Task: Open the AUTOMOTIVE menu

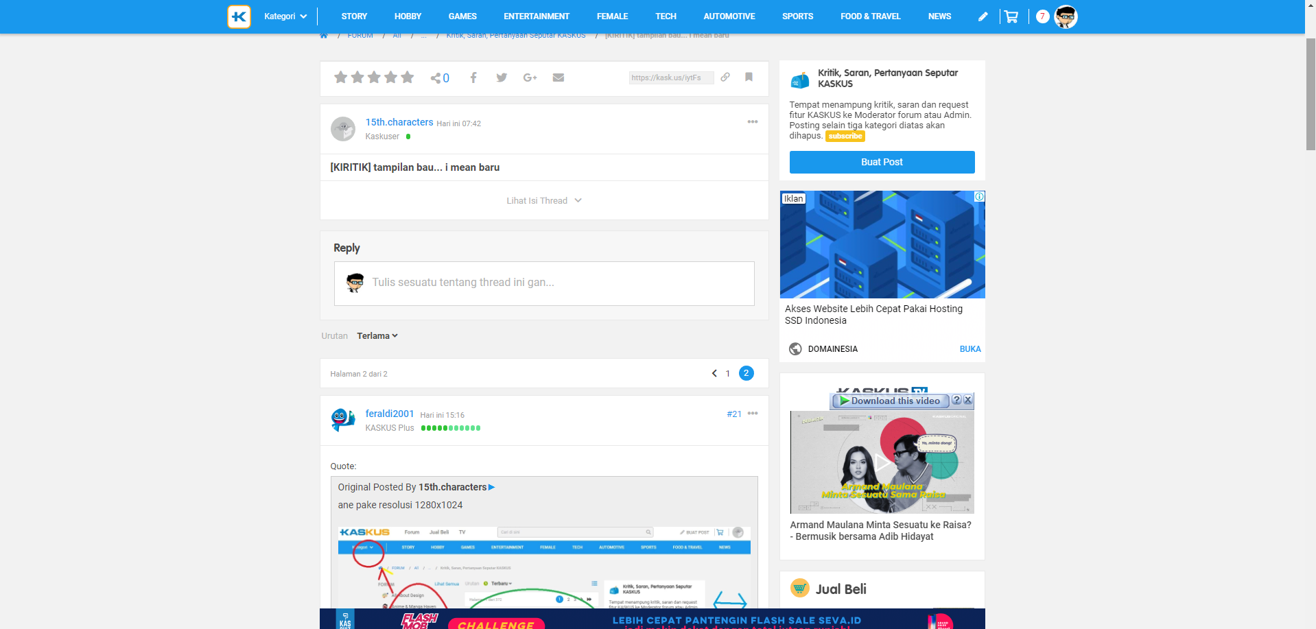Action: pos(729,16)
